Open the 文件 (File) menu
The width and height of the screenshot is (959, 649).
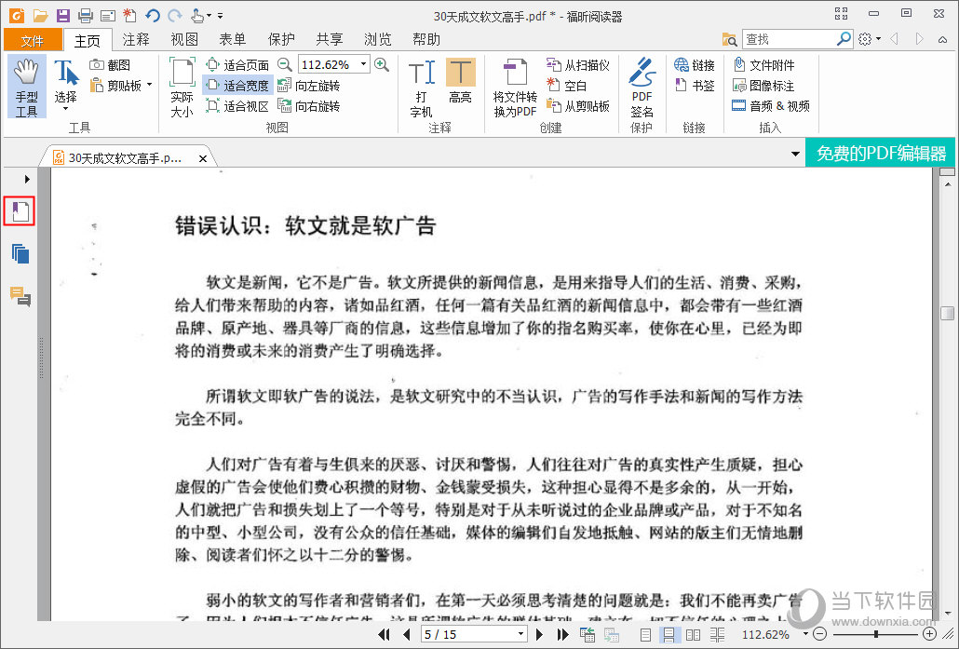tap(33, 40)
